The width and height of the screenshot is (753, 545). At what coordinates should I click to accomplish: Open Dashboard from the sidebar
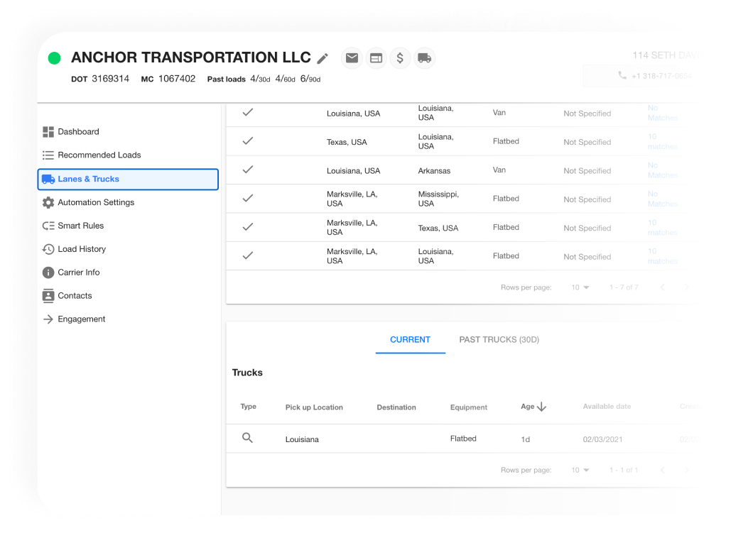click(78, 132)
